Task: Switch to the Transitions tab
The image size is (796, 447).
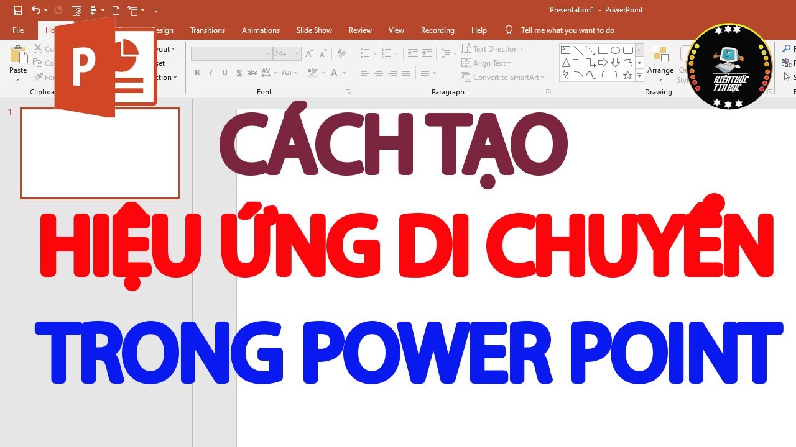Action: click(208, 30)
